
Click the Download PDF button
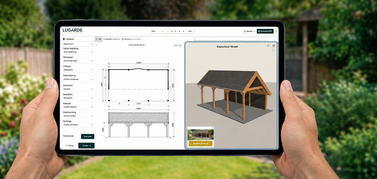click(265, 31)
